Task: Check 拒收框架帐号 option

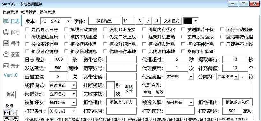Action: click(x=66, y=44)
